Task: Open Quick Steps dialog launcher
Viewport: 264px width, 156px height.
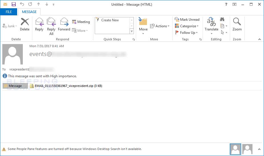Action: click(134, 39)
